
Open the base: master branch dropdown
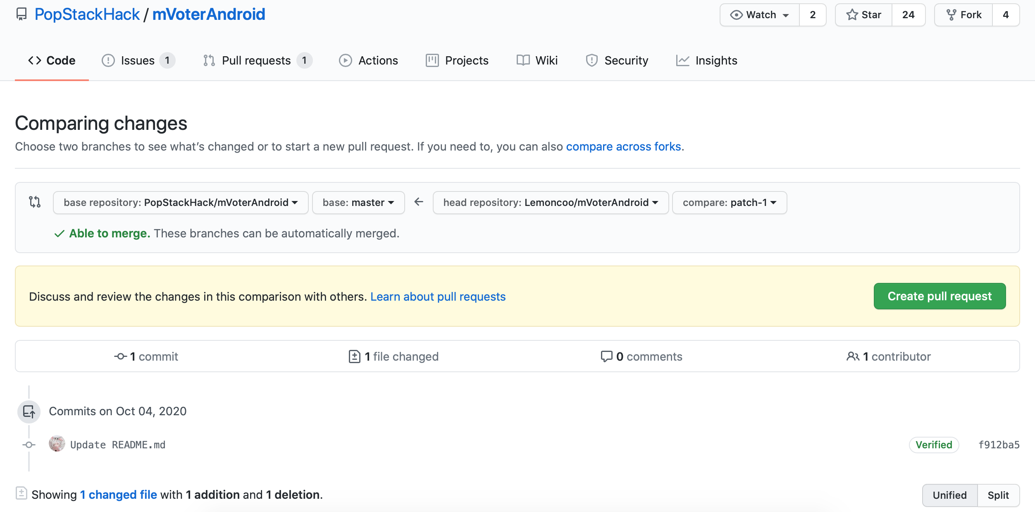[x=358, y=203]
